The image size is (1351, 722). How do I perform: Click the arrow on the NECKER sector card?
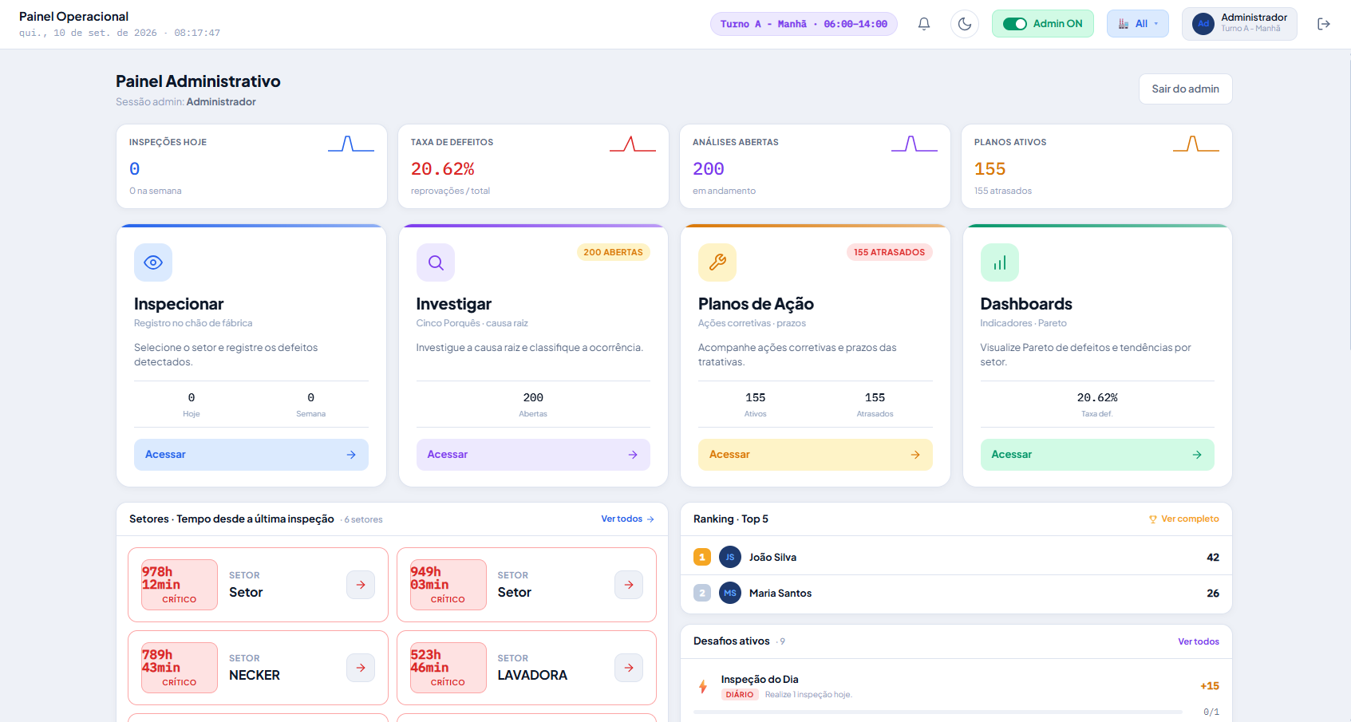pos(361,668)
